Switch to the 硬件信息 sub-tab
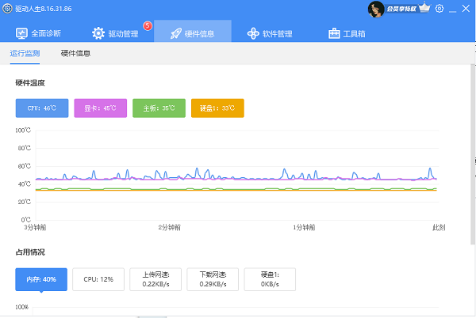The height and width of the screenshot is (318, 476). [75, 54]
